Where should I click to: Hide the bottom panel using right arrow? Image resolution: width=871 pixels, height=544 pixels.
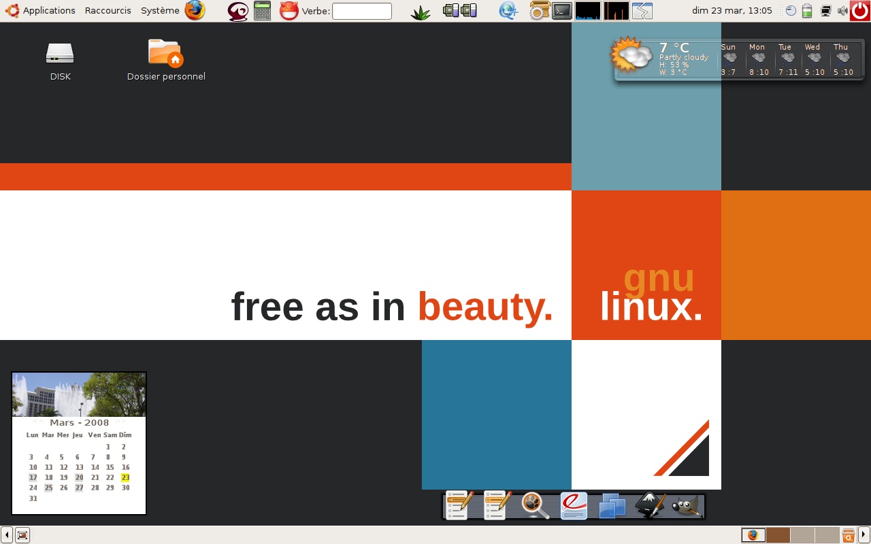point(864,535)
